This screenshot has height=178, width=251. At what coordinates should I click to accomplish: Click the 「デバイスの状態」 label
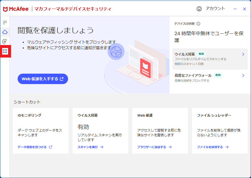click(184, 24)
